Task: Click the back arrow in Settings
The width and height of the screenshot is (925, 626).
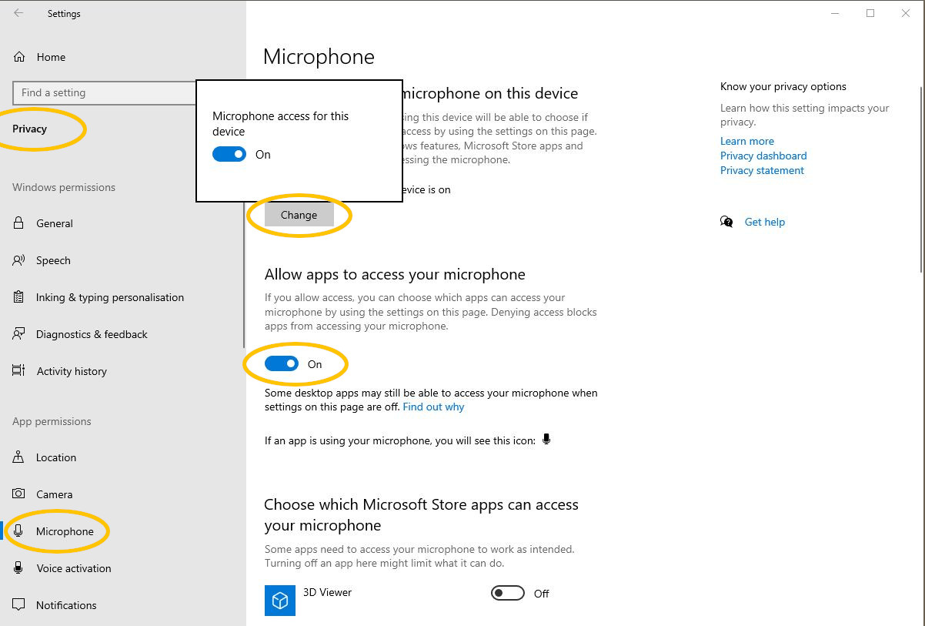Action: pyautogui.click(x=18, y=13)
